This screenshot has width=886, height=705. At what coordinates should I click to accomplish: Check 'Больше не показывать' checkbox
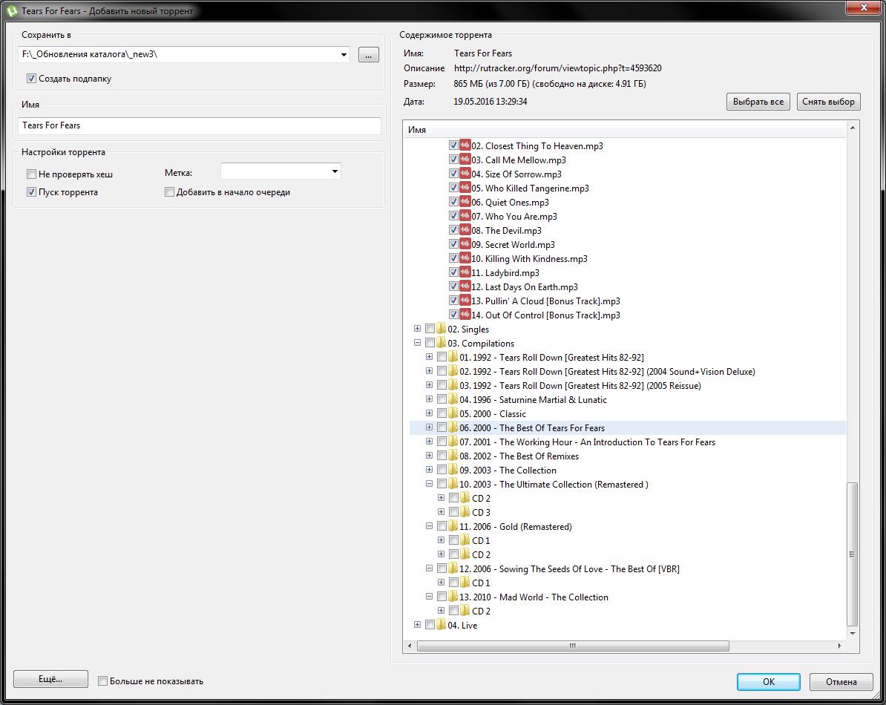coord(103,681)
